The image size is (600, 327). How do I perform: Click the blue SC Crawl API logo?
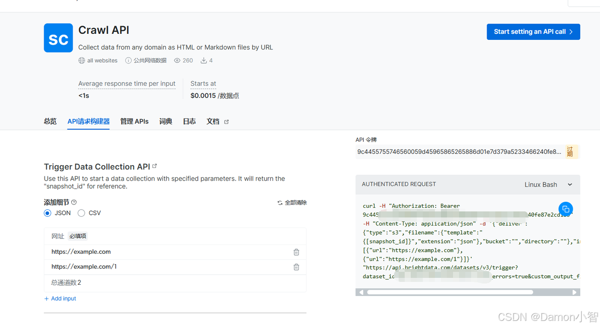coord(58,38)
